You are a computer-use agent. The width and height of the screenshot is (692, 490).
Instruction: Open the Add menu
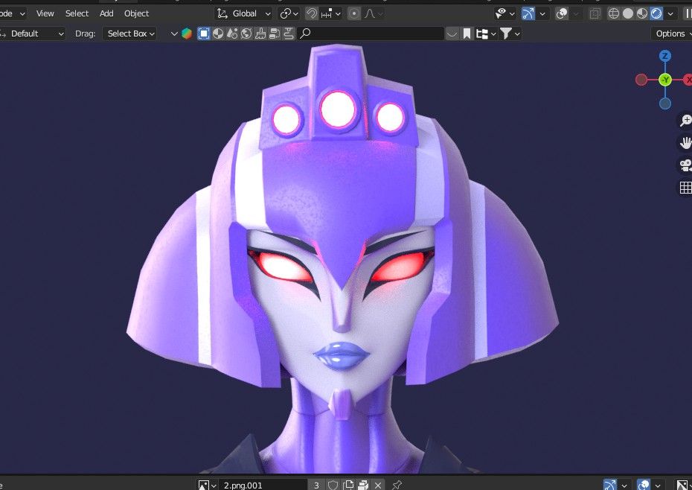pos(106,13)
